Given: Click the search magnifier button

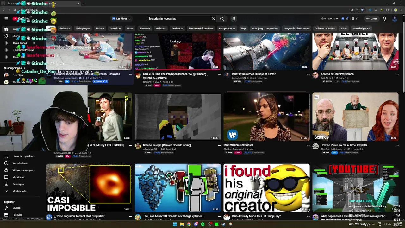Looking at the screenshot, I should tap(222, 19).
